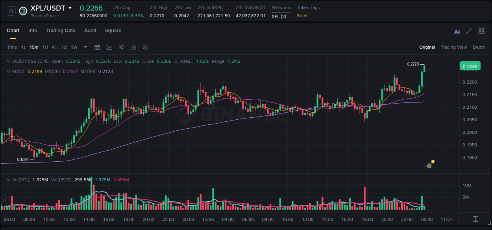
Task: Open the Audit tab
Action: tap(90, 30)
